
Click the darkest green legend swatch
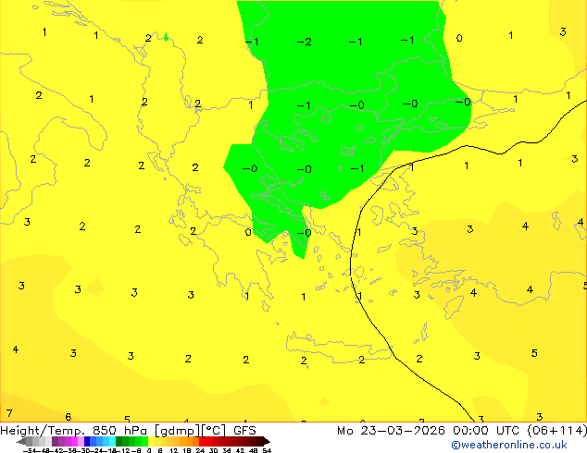[119, 441]
